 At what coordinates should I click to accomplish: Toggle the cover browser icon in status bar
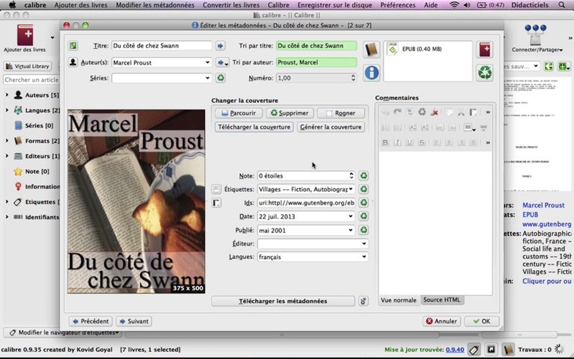[x=491, y=350]
